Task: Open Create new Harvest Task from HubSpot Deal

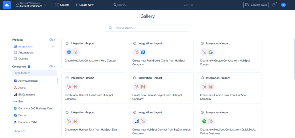Action: click(94, 122)
